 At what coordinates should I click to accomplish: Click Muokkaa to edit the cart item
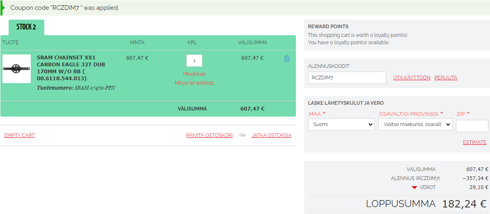[194, 74]
